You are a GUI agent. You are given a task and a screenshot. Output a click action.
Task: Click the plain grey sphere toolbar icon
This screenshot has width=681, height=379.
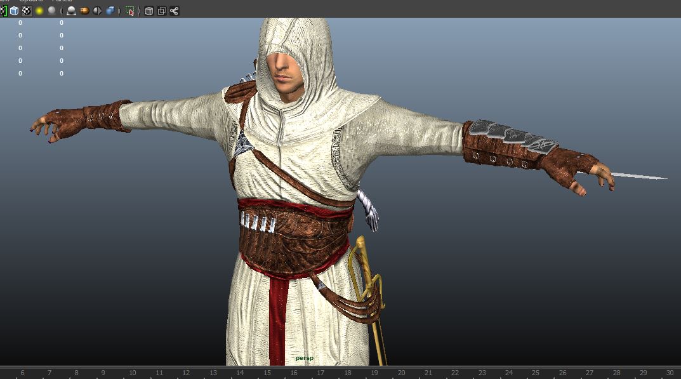[52, 11]
